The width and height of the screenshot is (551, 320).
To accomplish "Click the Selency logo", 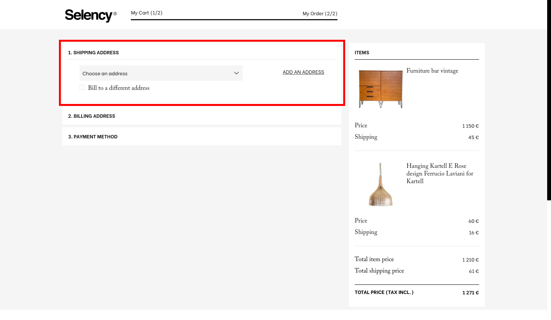I will [91, 15].
